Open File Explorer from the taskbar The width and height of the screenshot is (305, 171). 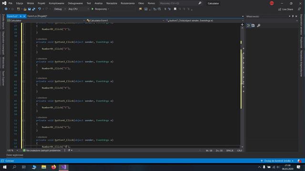(44, 167)
